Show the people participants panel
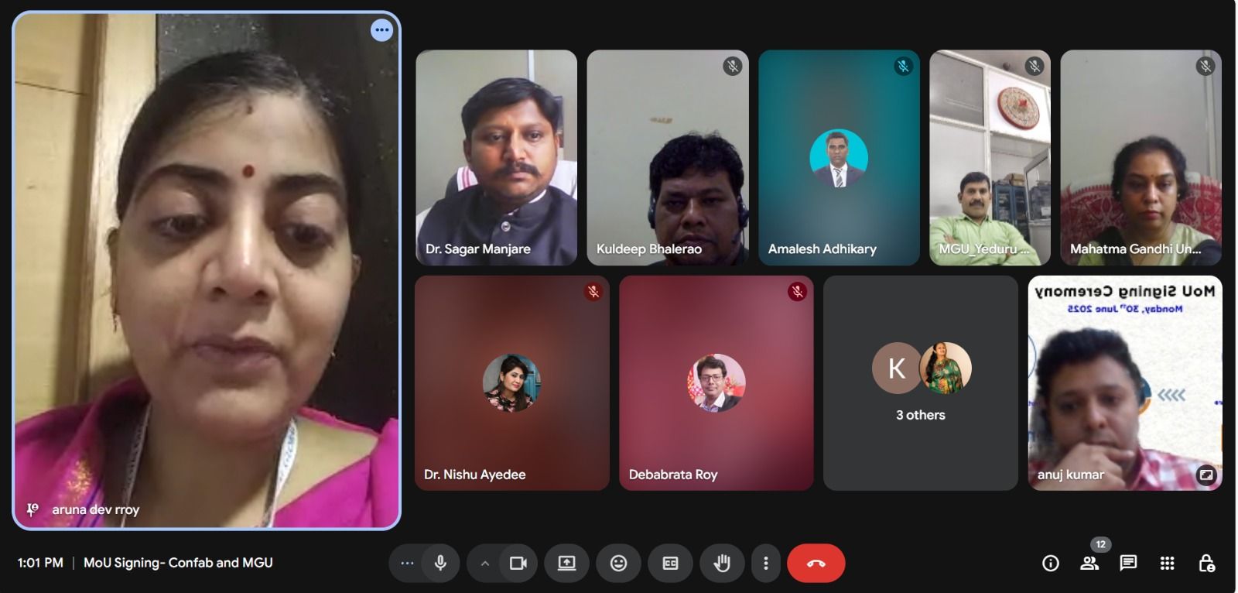 1089,564
